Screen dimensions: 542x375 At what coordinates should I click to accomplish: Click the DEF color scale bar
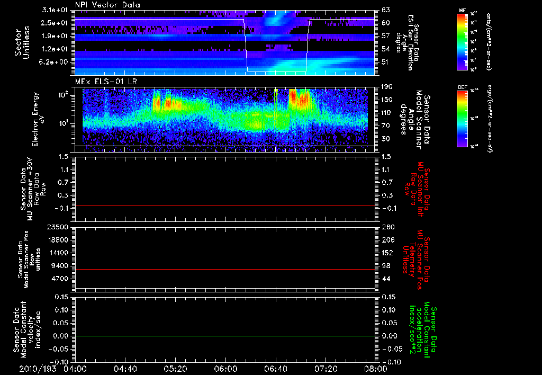(x=462, y=118)
